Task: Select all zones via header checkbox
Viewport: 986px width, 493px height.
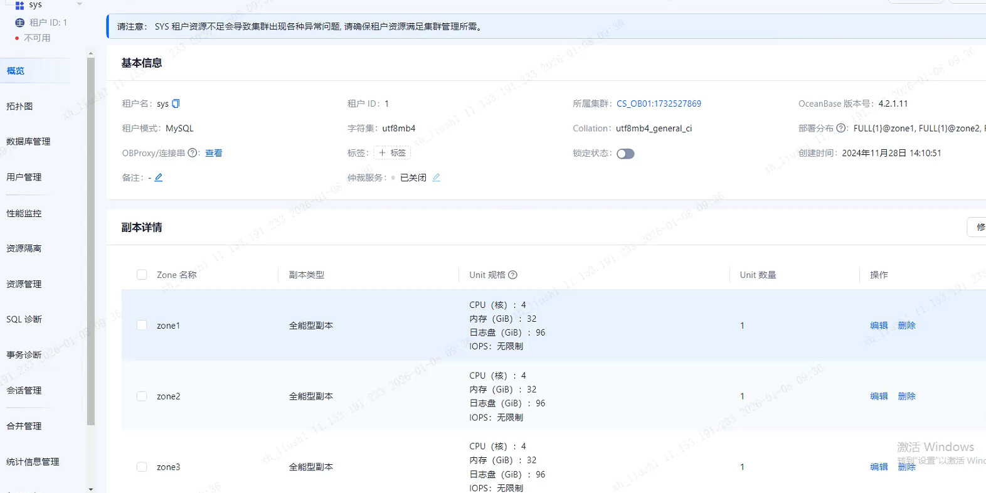Action: [142, 275]
